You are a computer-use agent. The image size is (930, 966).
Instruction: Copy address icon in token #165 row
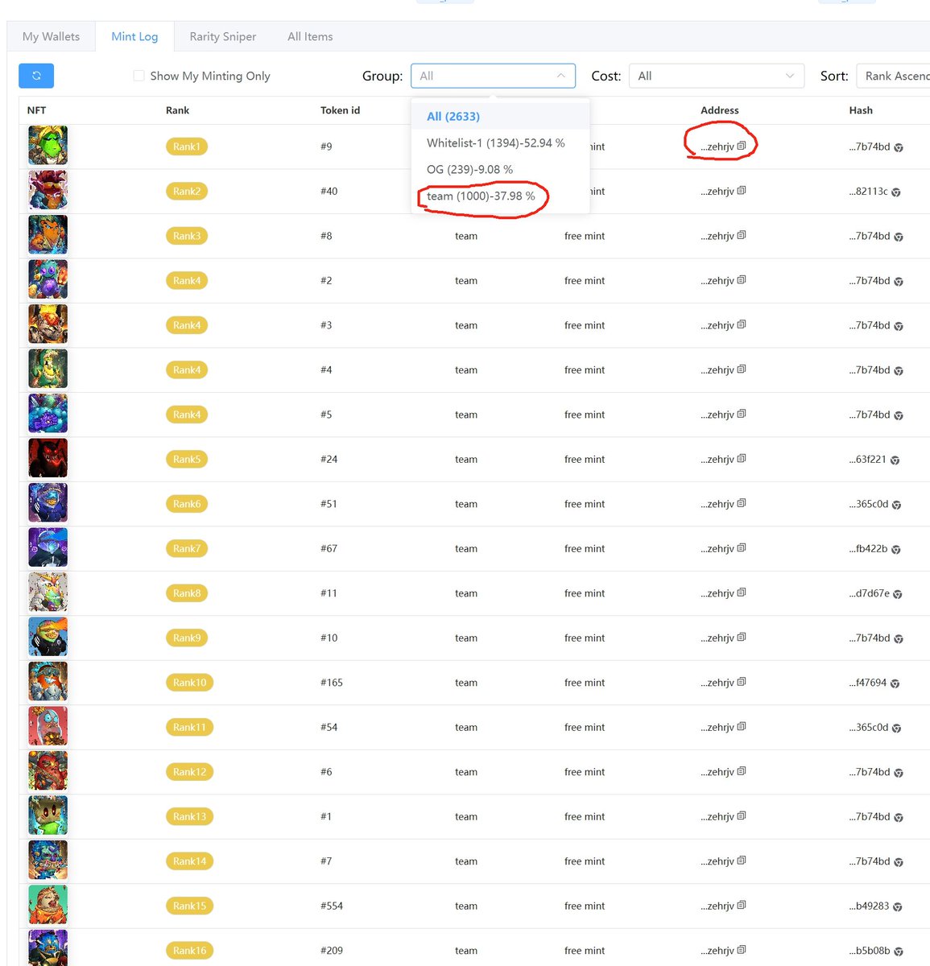[x=742, y=682]
